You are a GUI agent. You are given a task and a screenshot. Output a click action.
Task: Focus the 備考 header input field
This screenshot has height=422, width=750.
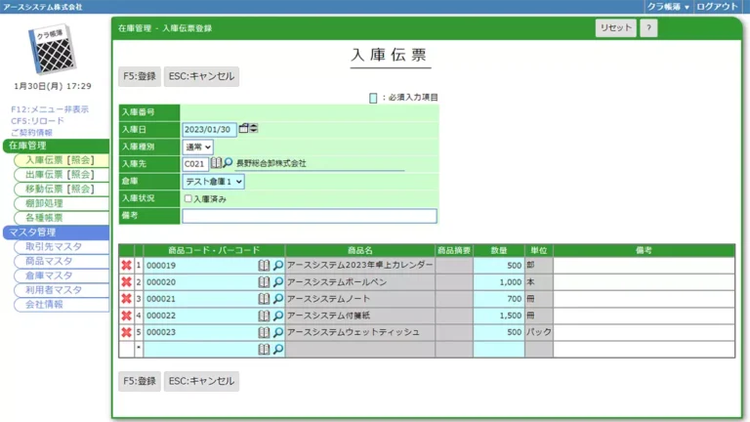coord(310,216)
